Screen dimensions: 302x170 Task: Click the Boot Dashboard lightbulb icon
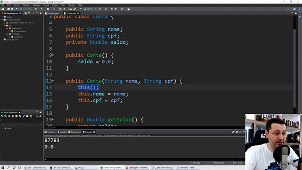click(31, 116)
